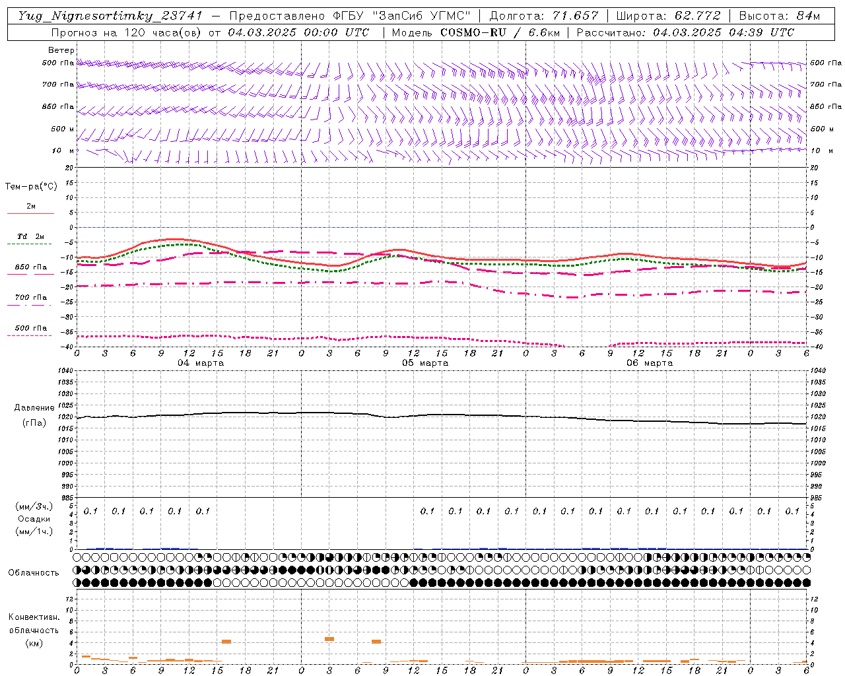Click the 850 гПа wind level label on left
This screenshot has height=676, width=845.
pos(58,107)
